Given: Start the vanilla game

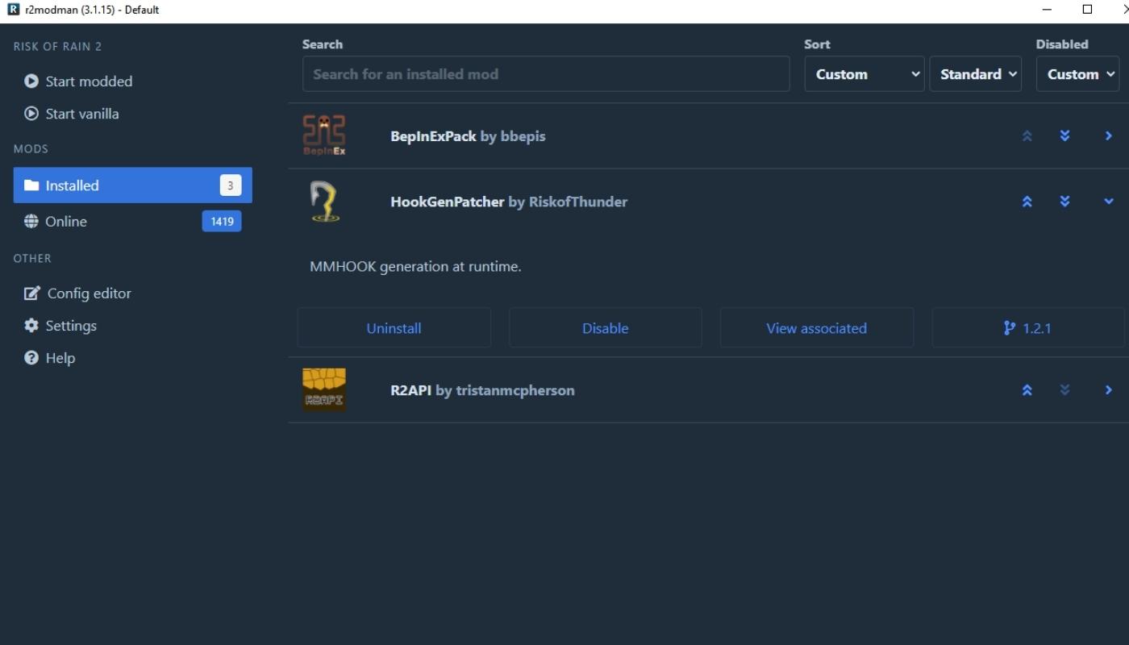Looking at the screenshot, I should (x=82, y=114).
